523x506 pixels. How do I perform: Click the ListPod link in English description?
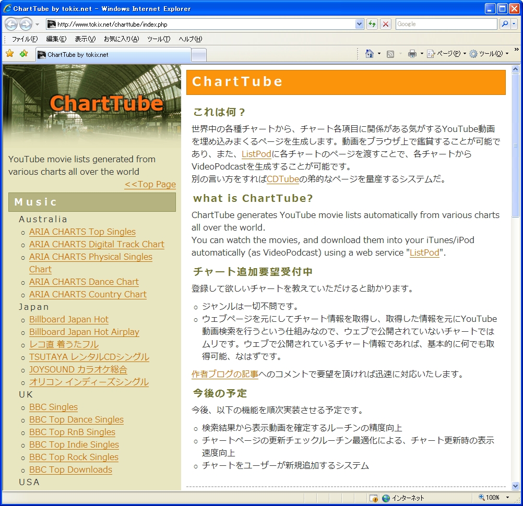[424, 252]
